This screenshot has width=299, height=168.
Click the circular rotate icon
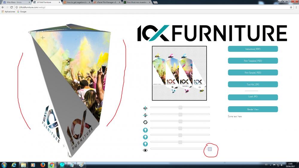tap(145, 122)
